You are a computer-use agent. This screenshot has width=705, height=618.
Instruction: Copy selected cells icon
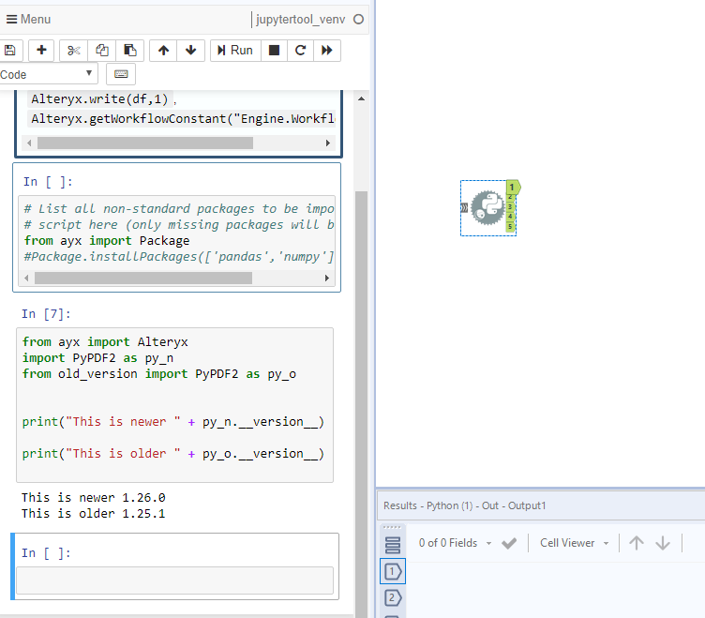pyautogui.click(x=103, y=51)
